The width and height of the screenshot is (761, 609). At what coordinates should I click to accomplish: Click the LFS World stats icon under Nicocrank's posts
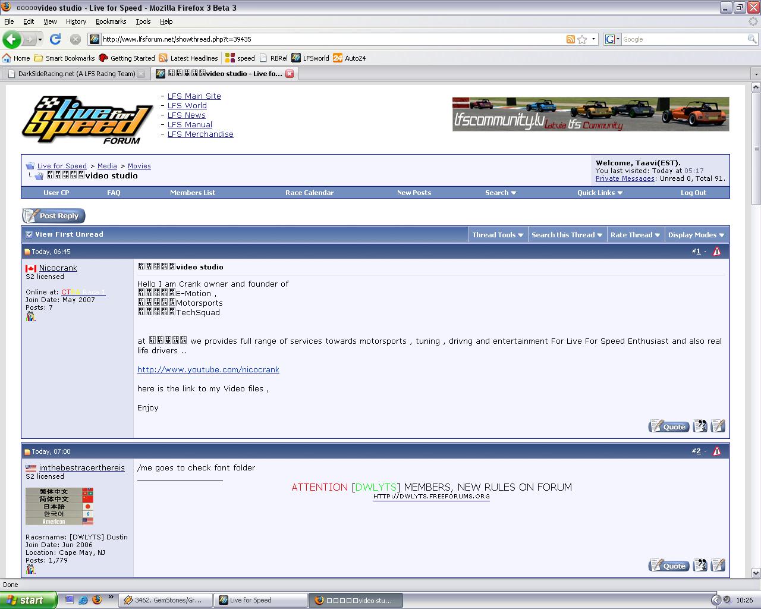[30, 316]
